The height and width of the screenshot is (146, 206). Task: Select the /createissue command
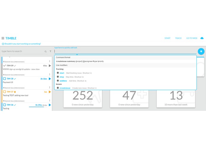tap(65, 88)
